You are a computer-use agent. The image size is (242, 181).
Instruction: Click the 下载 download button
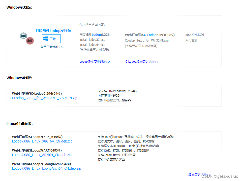click(51, 39)
